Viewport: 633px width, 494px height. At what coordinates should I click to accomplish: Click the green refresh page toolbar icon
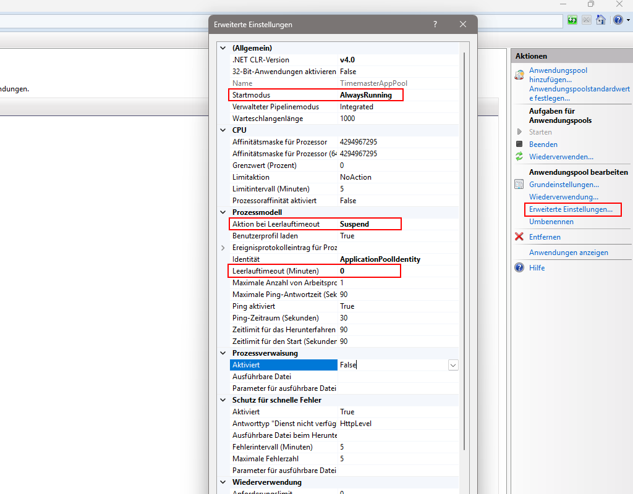coord(573,20)
